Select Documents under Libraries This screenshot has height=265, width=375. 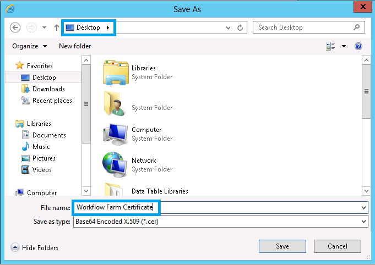coord(48,135)
